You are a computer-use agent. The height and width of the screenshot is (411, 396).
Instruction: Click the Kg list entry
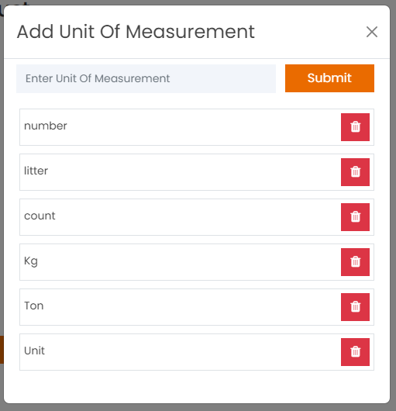(x=197, y=262)
